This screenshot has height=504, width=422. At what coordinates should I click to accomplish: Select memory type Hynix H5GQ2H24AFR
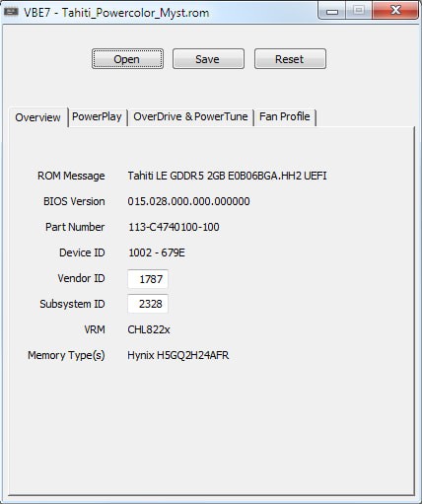[x=178, y=355]
